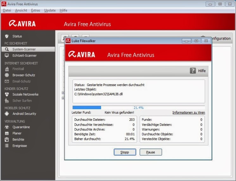The width and height of the screenshot is (236, 181).
Task: Minimize the Luke Filewalker window
Action: click(186, 41)
